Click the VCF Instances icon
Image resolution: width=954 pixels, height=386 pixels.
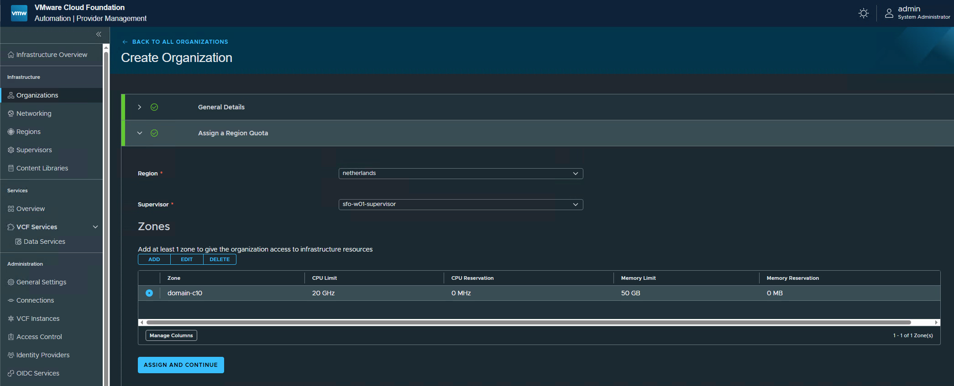tap(11, 319)
